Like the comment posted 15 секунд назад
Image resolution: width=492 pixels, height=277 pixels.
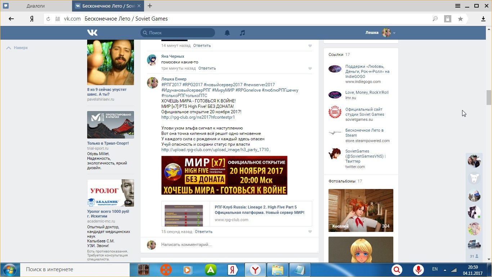coord(310,232)
